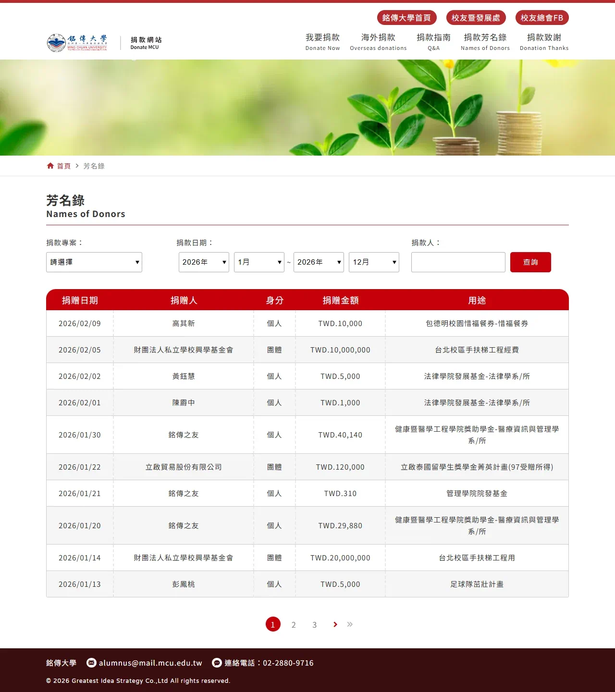Click the phone icon in the footer
The height and width of the screenshot is (692, 615).
[217, 663]
